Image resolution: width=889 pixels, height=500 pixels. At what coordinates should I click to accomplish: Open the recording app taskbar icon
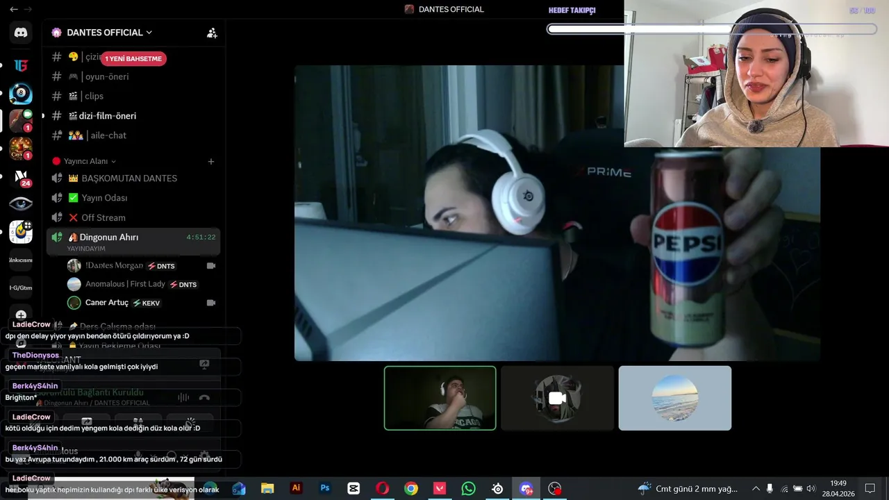click(554, 488)
